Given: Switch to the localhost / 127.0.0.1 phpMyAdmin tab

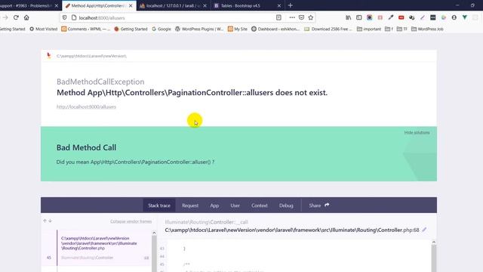Looking at the screenshot, I should 174,5.
